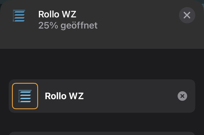Clear the Rollo WZ entry from the list
Image resolution: width=204 pixels, height=135 pixels.
pos(182,96)
